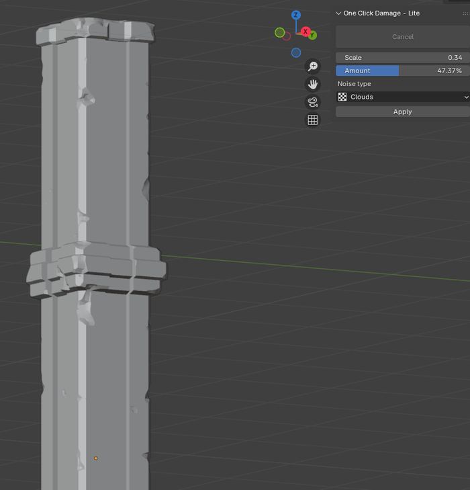The height and width of the screenshot is (490, 470).
Task: Click the zoom view magnifier icon
Action: [312, 66]
